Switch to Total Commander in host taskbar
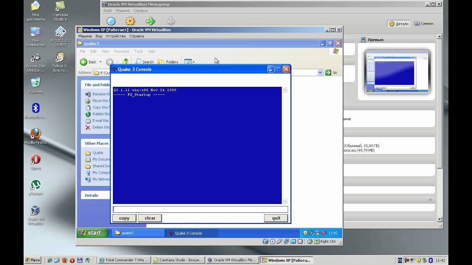This screenshot has height=265, width=472. click(124, 260)
